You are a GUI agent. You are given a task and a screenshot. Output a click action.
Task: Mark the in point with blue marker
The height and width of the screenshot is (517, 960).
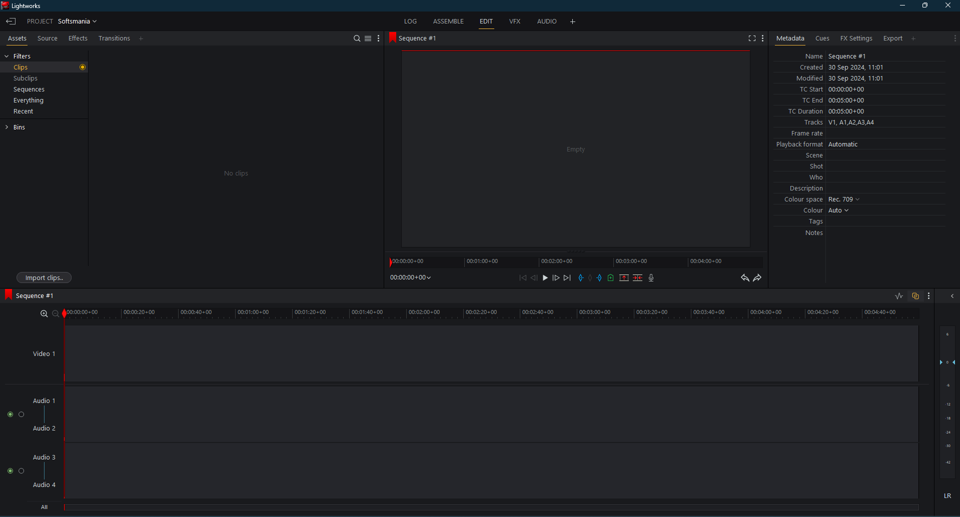click(x=580, y=278)
